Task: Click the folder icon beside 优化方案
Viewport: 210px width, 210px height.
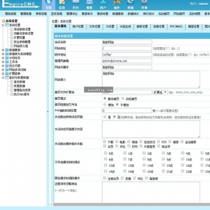Action: 7,66
